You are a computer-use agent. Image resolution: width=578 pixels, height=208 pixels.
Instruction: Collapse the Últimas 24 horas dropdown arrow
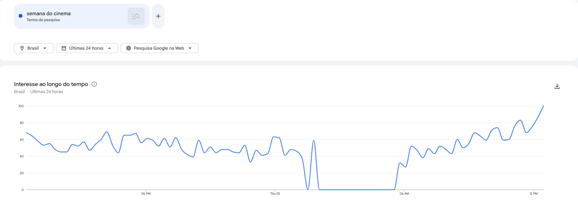point(109,48)
